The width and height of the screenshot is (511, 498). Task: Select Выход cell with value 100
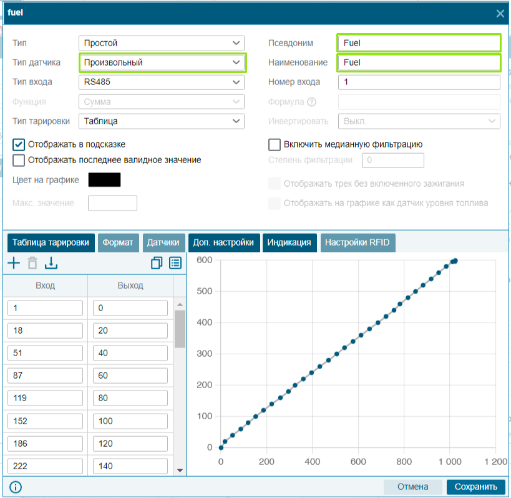coord(130,421)
